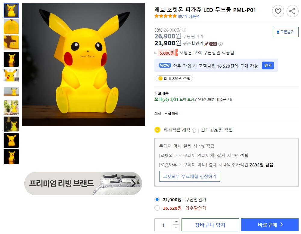Select the second product thumbnail on left
301x234 pixels.
pyautogui.click(x=11, y=27)
